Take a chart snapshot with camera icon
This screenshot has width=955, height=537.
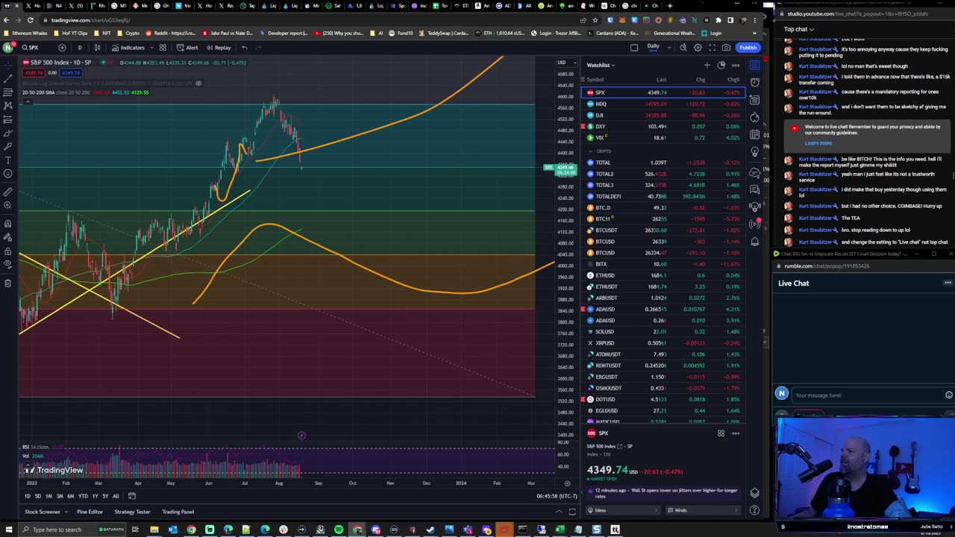point(726,48)
